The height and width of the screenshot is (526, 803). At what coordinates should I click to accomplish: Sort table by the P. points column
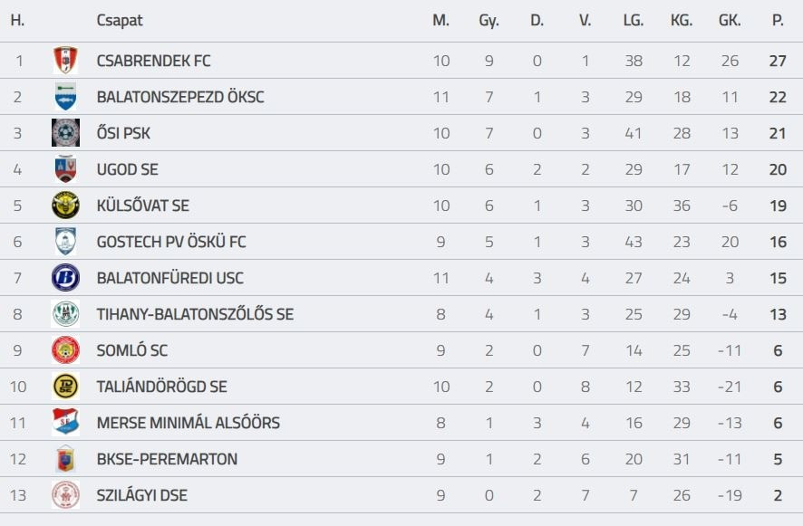(x=778, y=20)
